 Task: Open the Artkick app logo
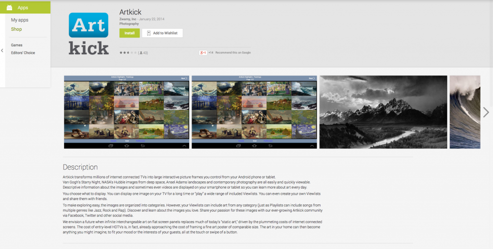(x=89, y=34)
